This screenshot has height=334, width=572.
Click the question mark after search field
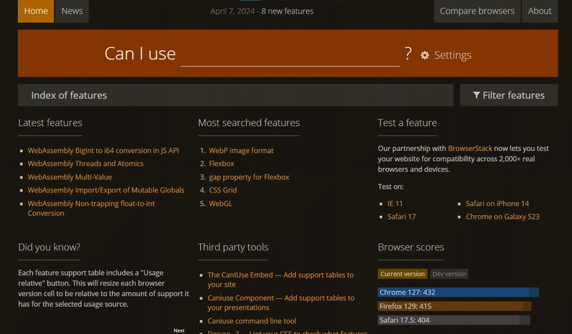(408, 54)
